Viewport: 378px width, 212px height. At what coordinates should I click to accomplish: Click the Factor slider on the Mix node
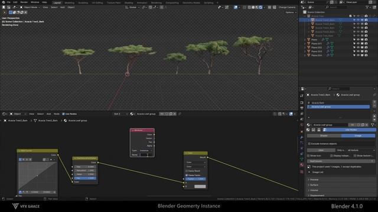[x=195, y=179]
